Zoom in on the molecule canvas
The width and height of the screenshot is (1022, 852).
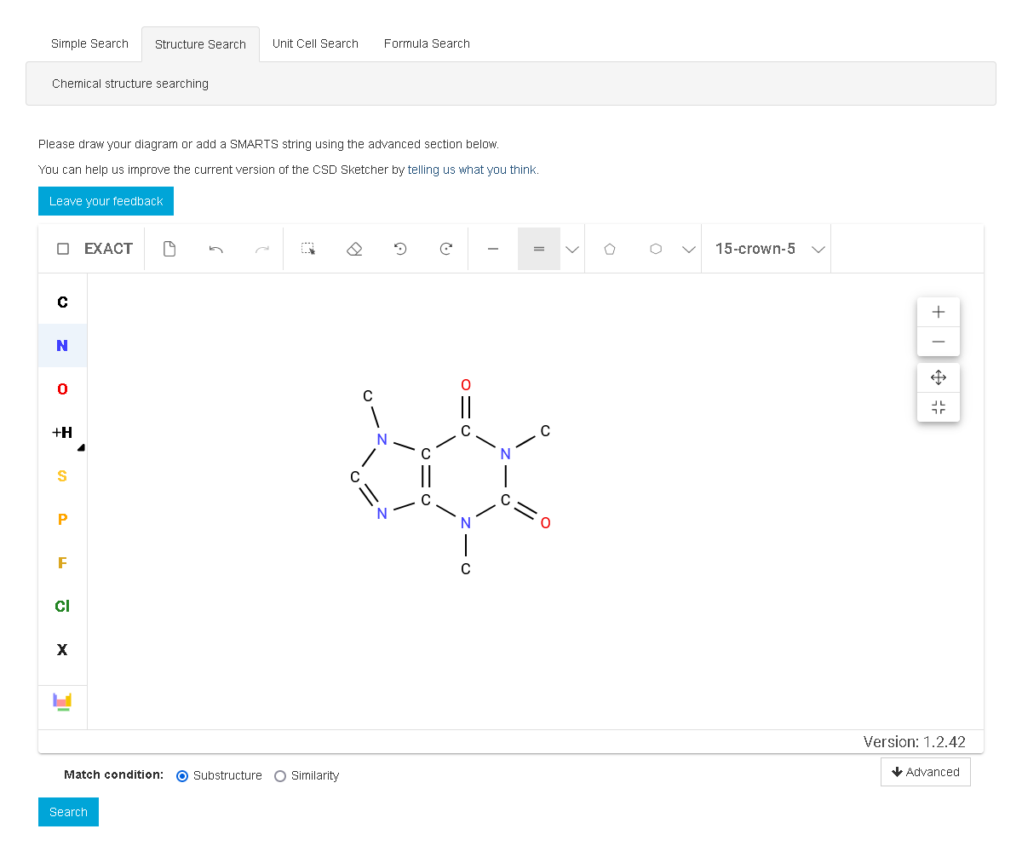(938, 312)
